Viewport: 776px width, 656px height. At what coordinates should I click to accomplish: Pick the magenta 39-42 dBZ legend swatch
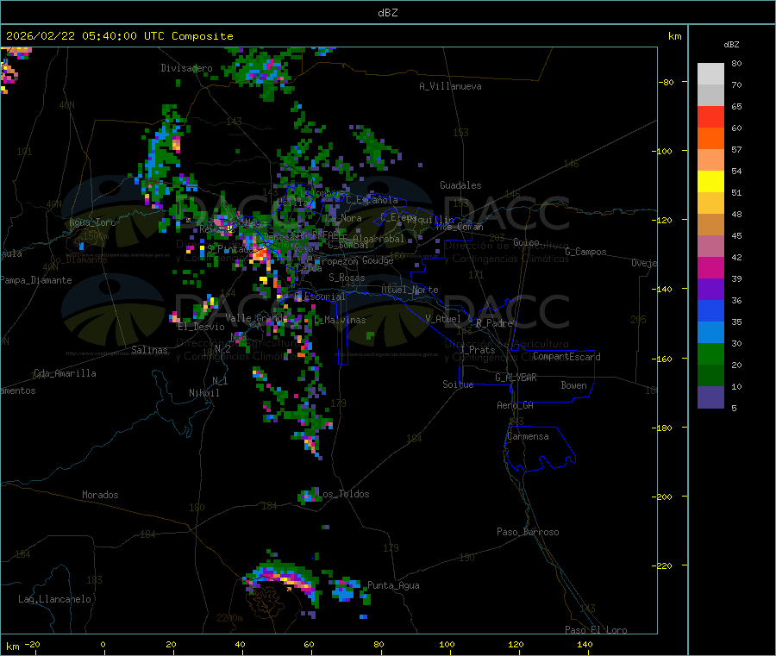(x=710, y=267)
